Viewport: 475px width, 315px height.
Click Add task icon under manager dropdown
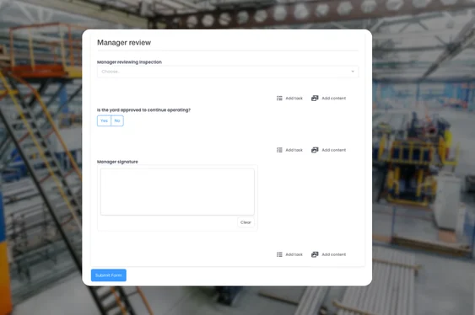click(x=279, y=99)
